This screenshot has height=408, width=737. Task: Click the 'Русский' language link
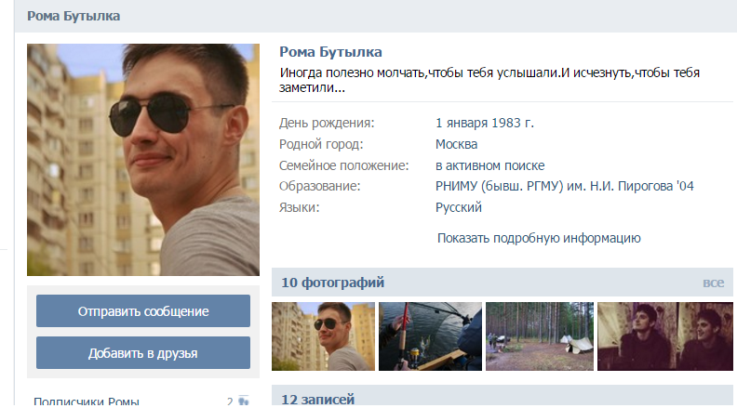[458, 207]
